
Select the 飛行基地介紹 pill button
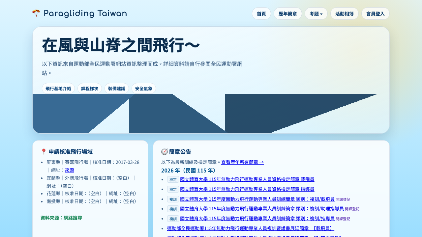point(58,89)
